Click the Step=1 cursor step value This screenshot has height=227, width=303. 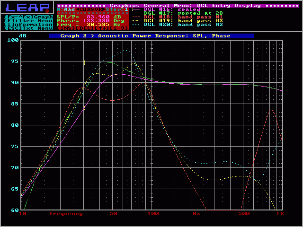pos(117,9)
